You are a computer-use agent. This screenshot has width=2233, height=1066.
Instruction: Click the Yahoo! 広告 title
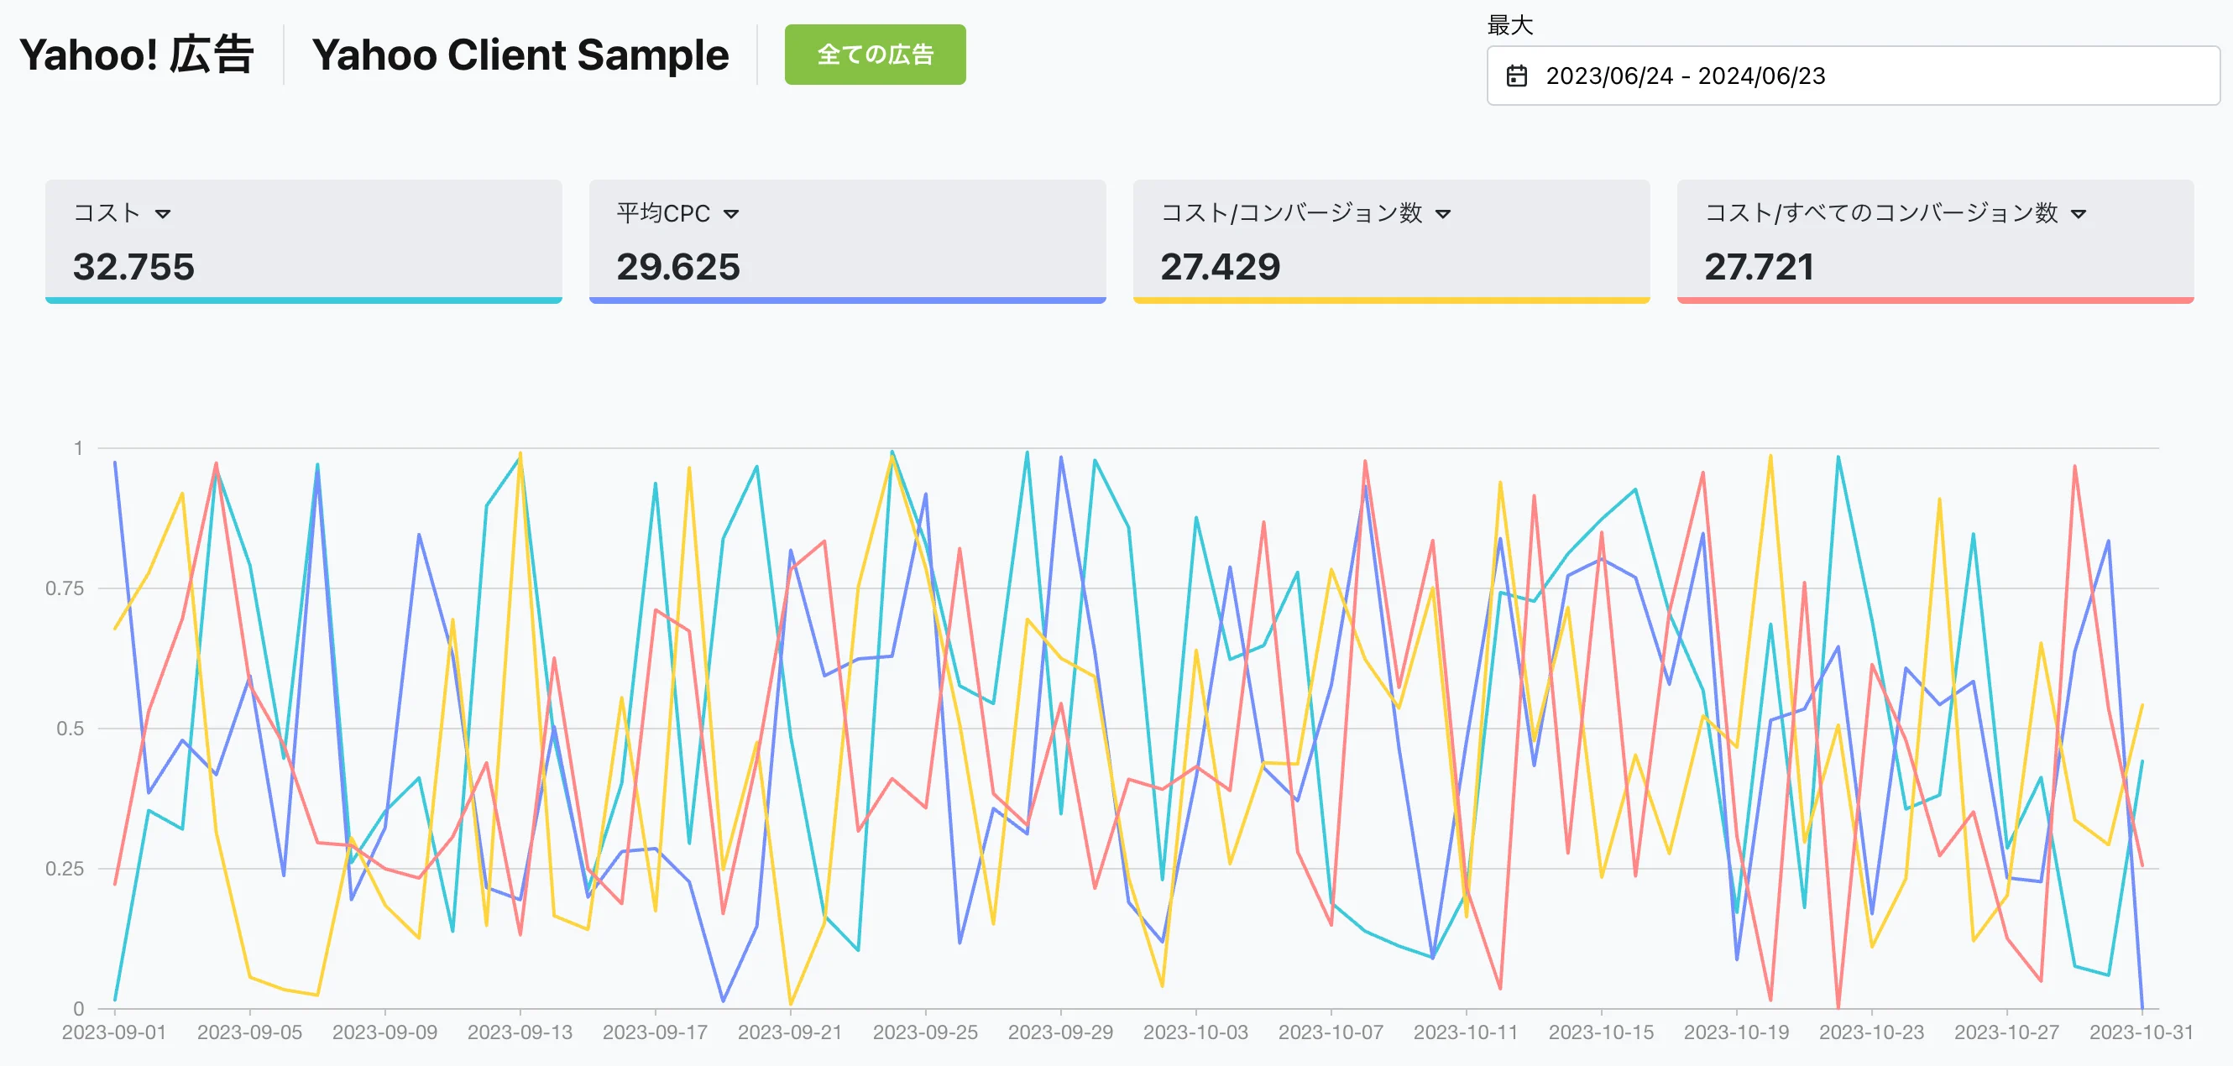136,55
